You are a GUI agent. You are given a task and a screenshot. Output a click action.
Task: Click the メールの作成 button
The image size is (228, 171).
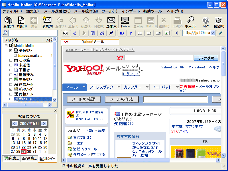click(122, 99)
